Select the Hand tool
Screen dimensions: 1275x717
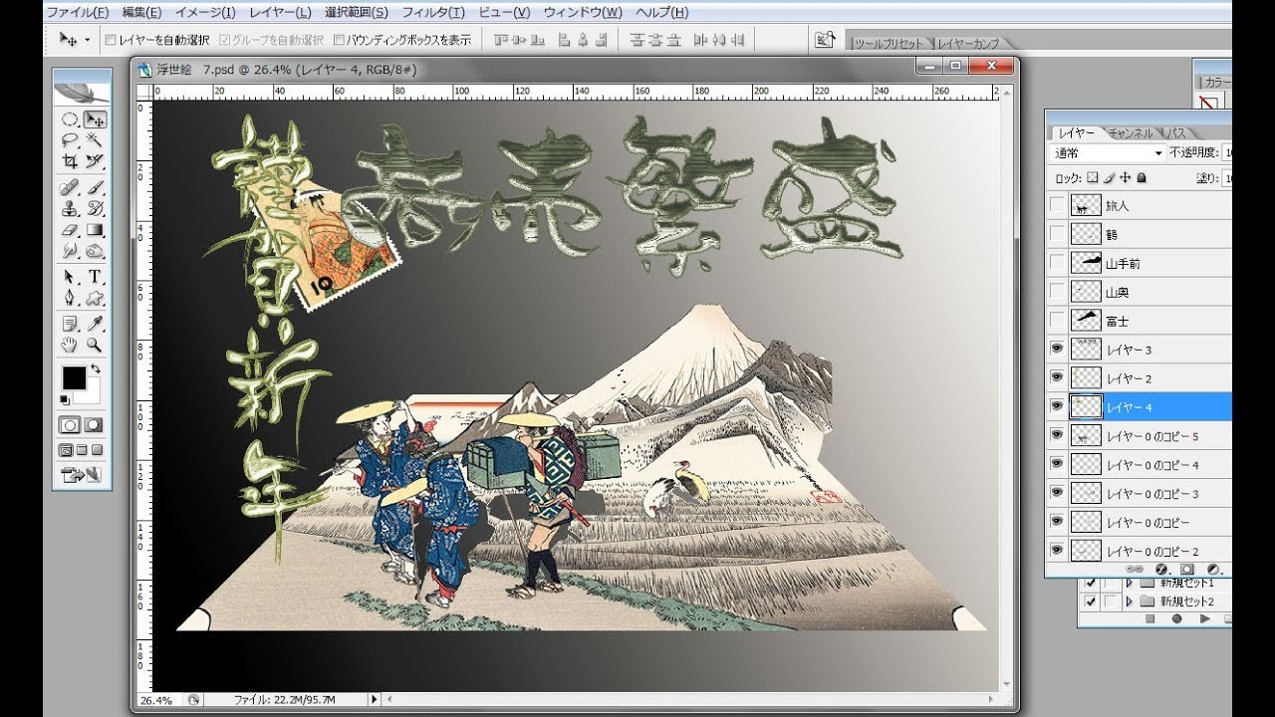[x=70, y=344]
